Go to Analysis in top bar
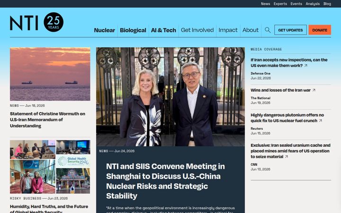Screen dimensions: 341x213 pyautogui.click(x=313, y=4)
